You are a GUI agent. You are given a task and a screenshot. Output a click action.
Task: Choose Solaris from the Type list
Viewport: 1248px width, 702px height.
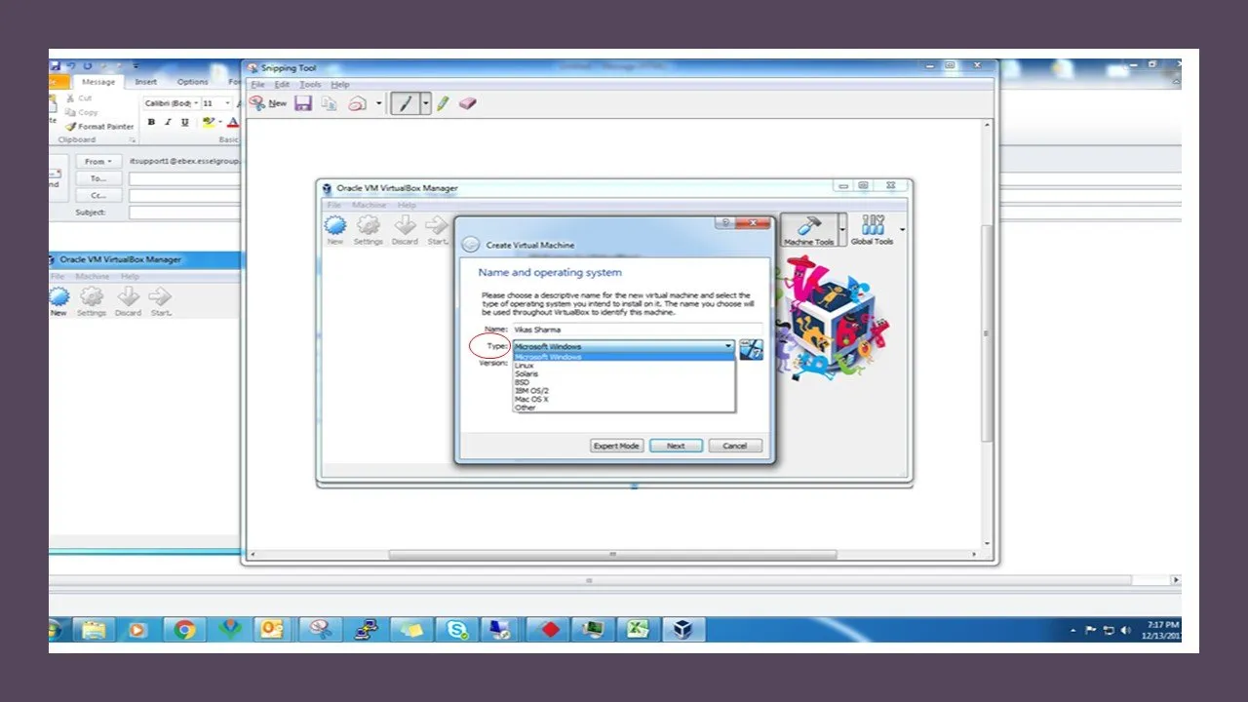(624, 373)
